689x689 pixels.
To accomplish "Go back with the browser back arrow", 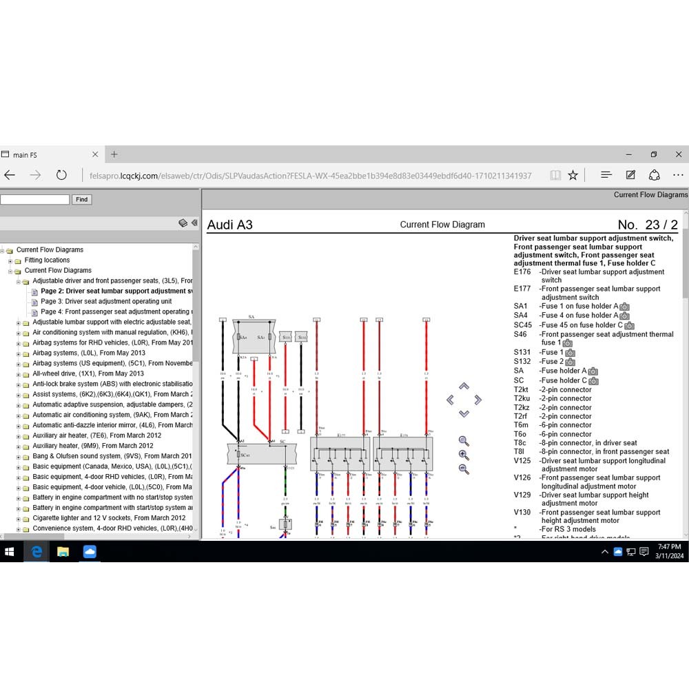I will tap(10, 175).
